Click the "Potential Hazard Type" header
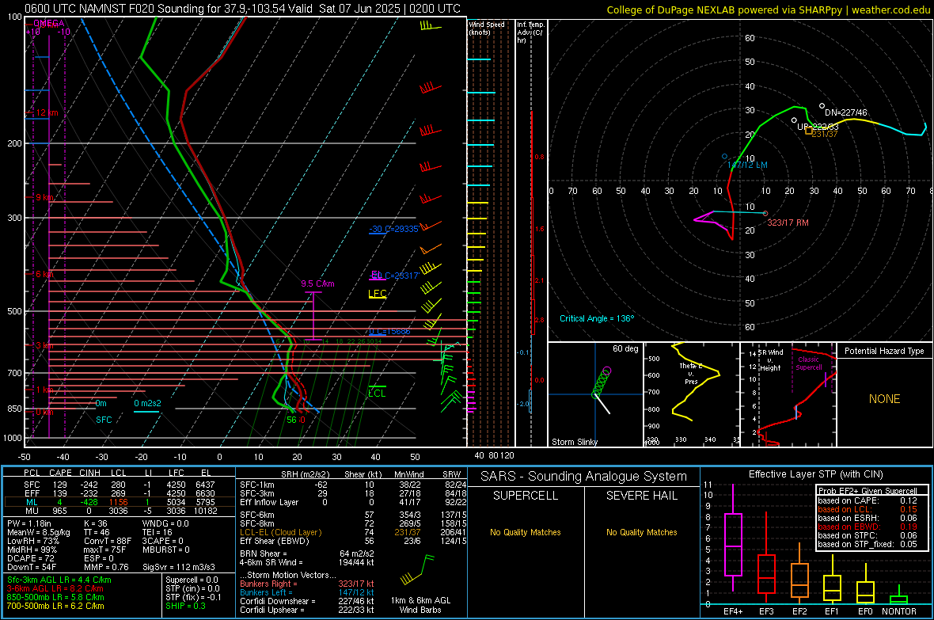The height and width of the screenshot is (620, 934). coord(884,351)
